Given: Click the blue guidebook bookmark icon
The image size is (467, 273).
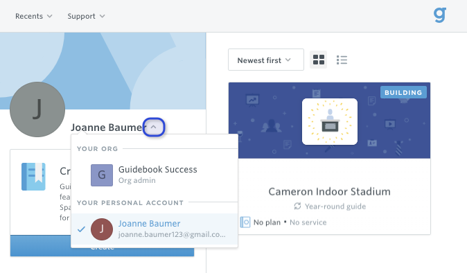Looking at the screenshot, I should 33,177.
